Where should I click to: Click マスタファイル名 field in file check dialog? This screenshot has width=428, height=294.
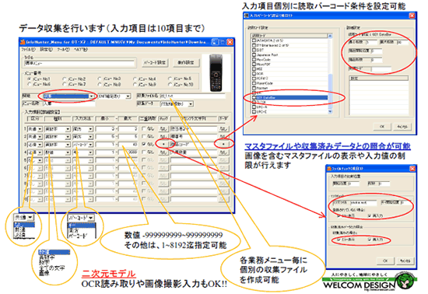(x=363, y=203)
